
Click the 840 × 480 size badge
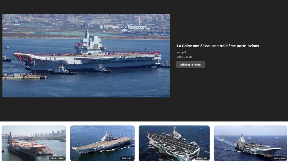(x=279, y=158)
